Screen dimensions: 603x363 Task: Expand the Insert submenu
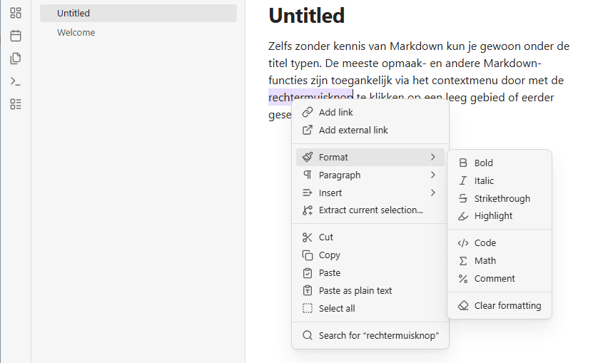pyautogui.click(x=370, y=193)
